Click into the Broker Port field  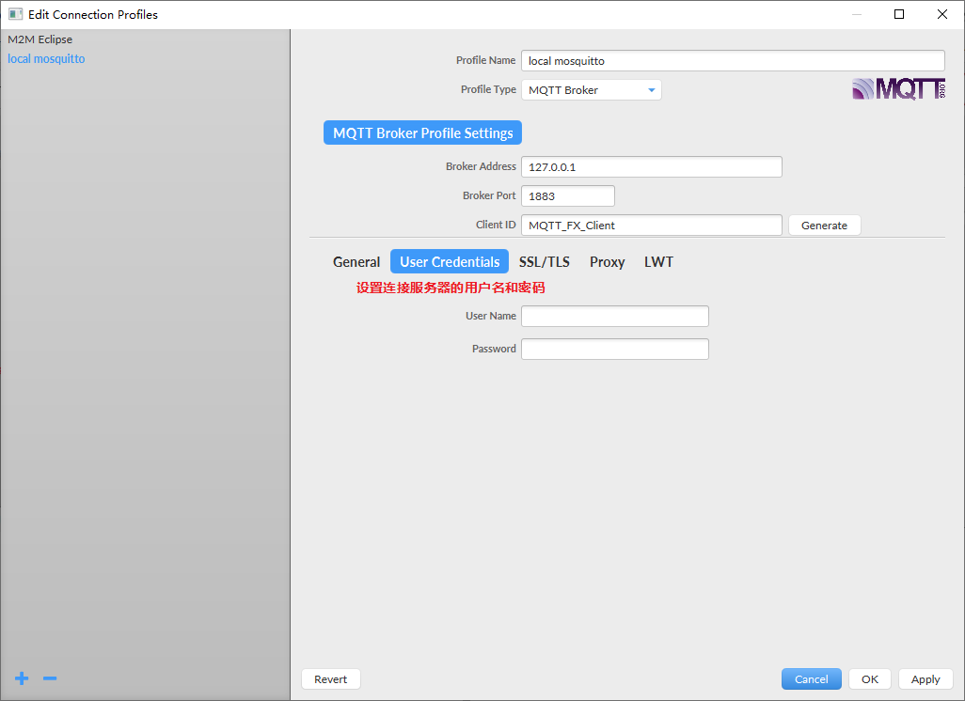point(568,196)
